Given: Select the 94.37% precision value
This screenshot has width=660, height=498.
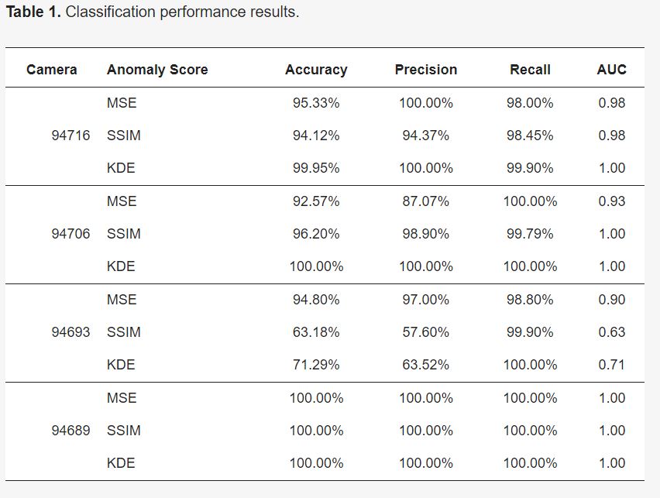Looking at the screenshot, I should (426, 136).
